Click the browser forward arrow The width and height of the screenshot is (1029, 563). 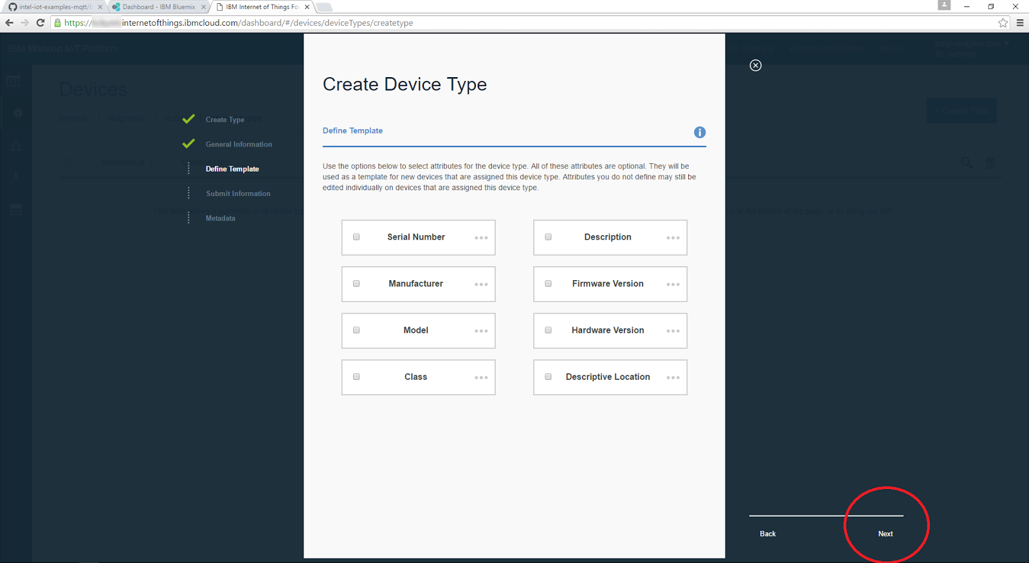click(24, 22)
